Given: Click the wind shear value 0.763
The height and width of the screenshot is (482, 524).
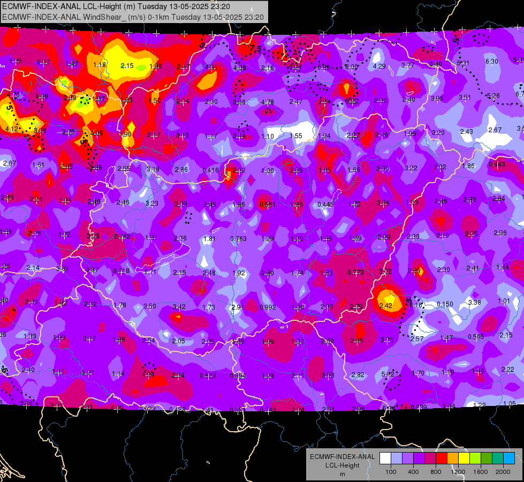Looking at the screenshot, I should [x=239, y=238].
